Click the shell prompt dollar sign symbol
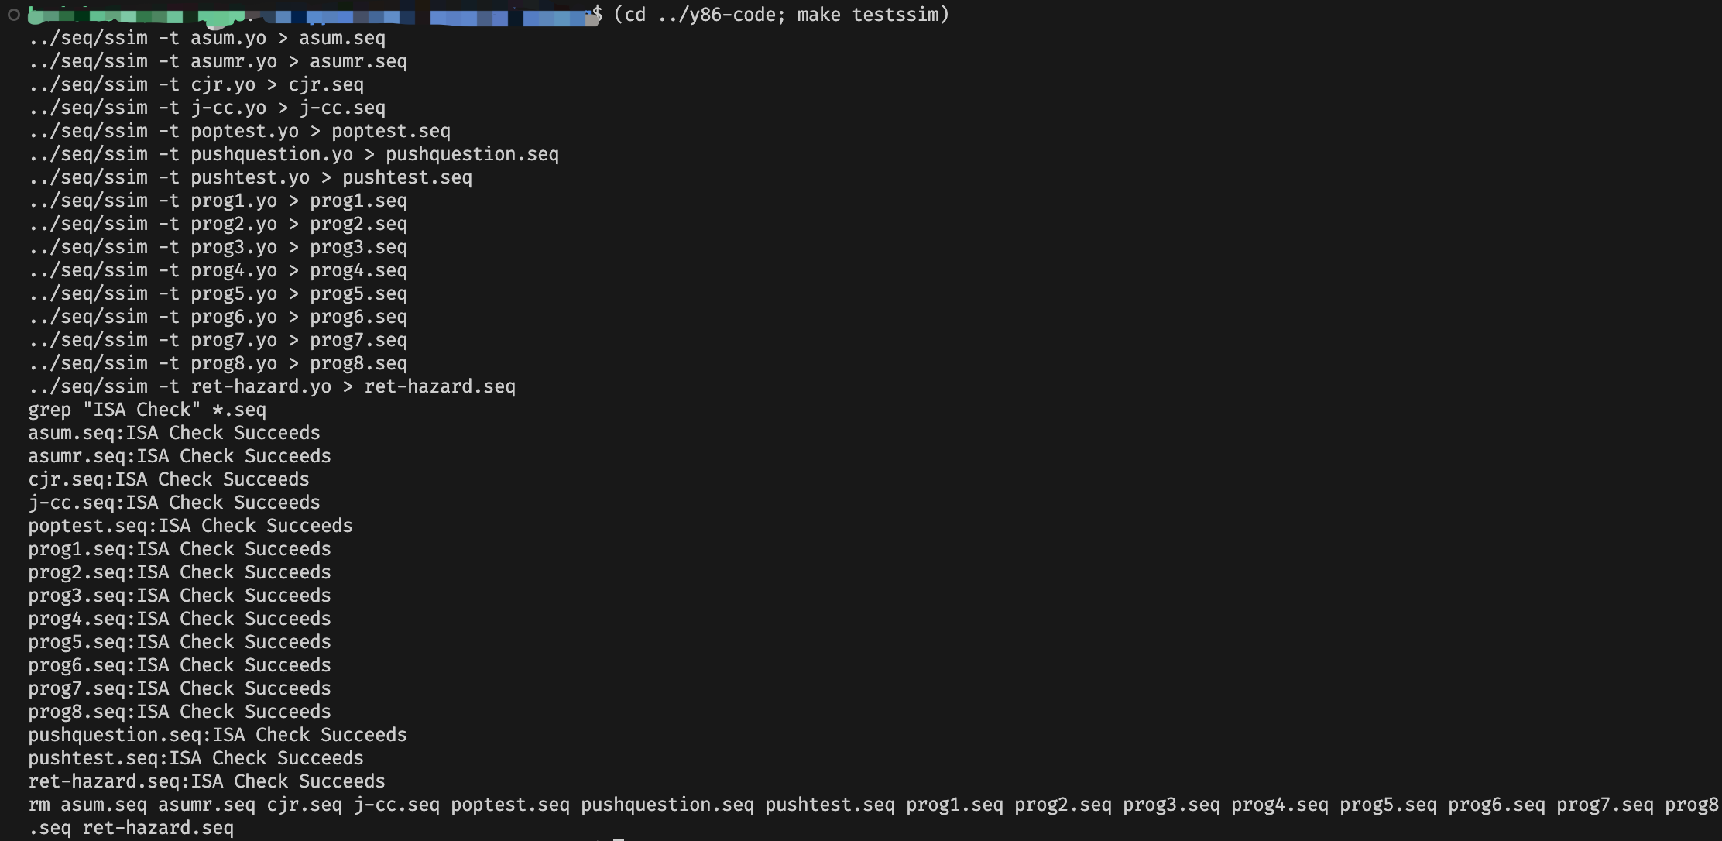The height and width of the screenshot is (841, 1722). point(597,14)
